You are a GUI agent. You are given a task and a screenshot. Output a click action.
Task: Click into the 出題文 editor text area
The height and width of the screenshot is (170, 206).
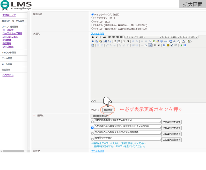pyautogui.click(x=148, y=73)
